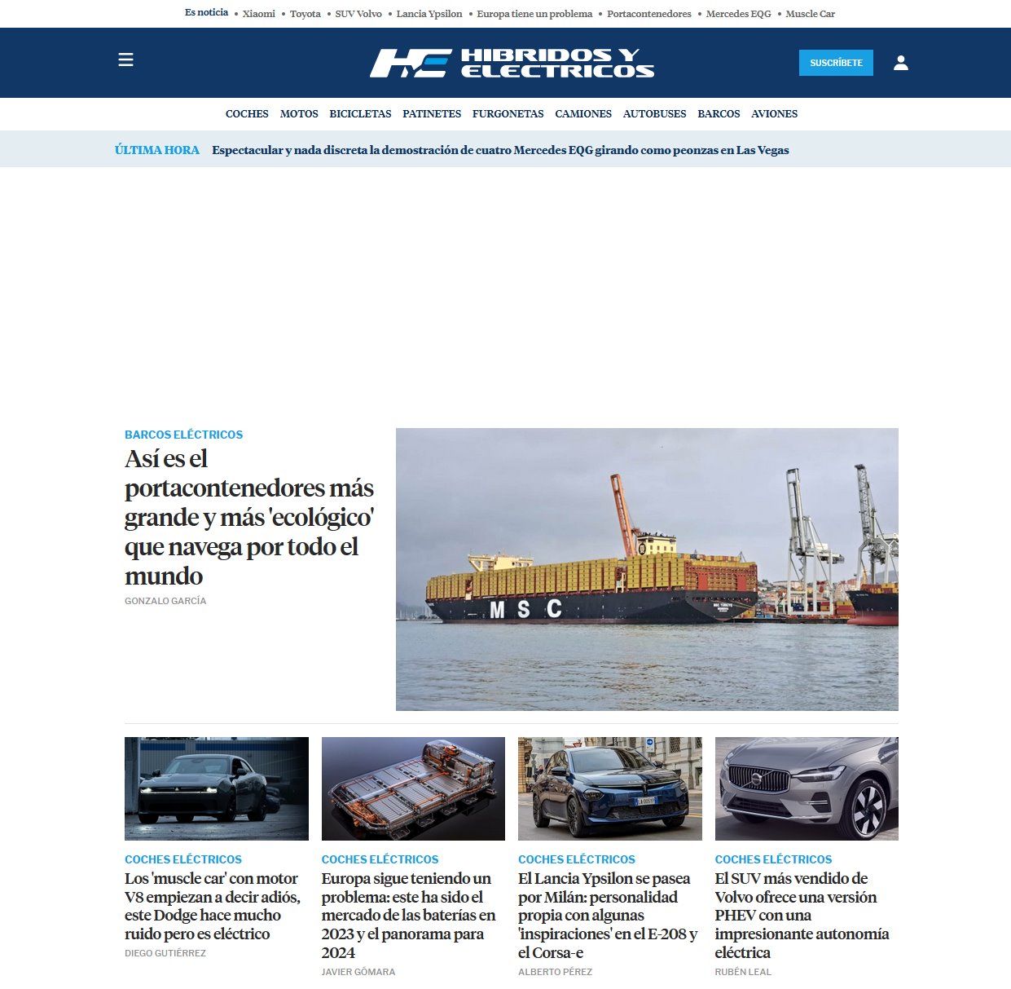The width and height of the screenshot is (1011, 989).
Task: Open the hamburger menu icon
Action: point(125,60)
